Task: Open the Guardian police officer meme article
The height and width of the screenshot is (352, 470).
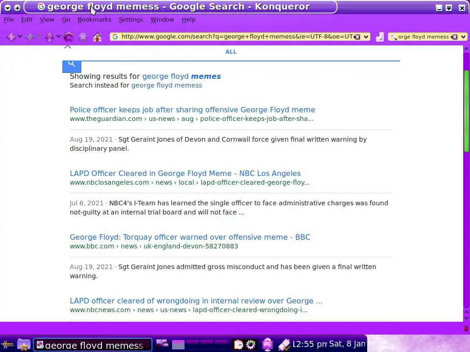Action: pyautogui.click(x=192, y=110)
